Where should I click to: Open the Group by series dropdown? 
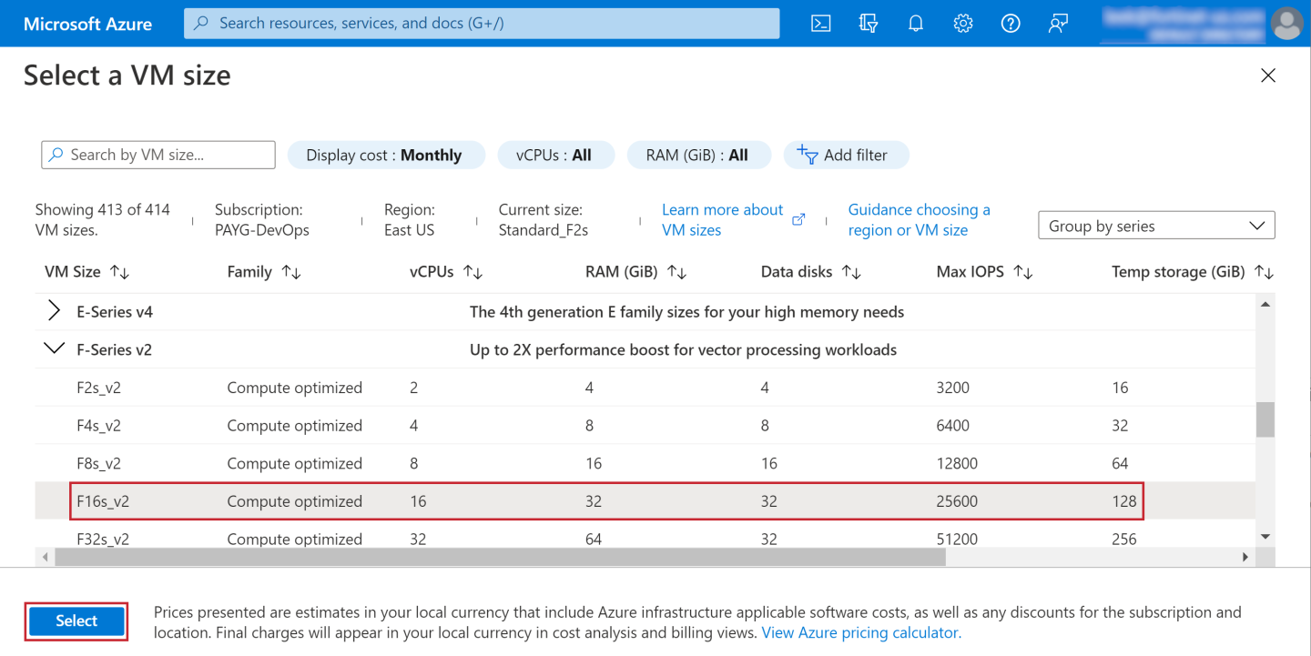tap(1155, 226)
